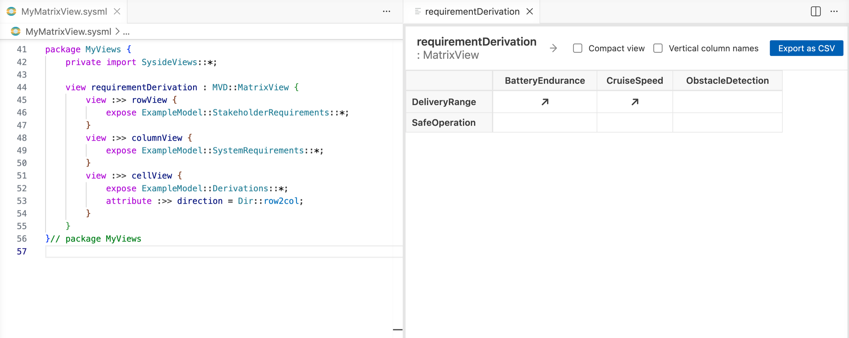Open the DeliveryRange to CruiseSpeed link arrow
The image size is (849, 338).
[x=635, y=102]
